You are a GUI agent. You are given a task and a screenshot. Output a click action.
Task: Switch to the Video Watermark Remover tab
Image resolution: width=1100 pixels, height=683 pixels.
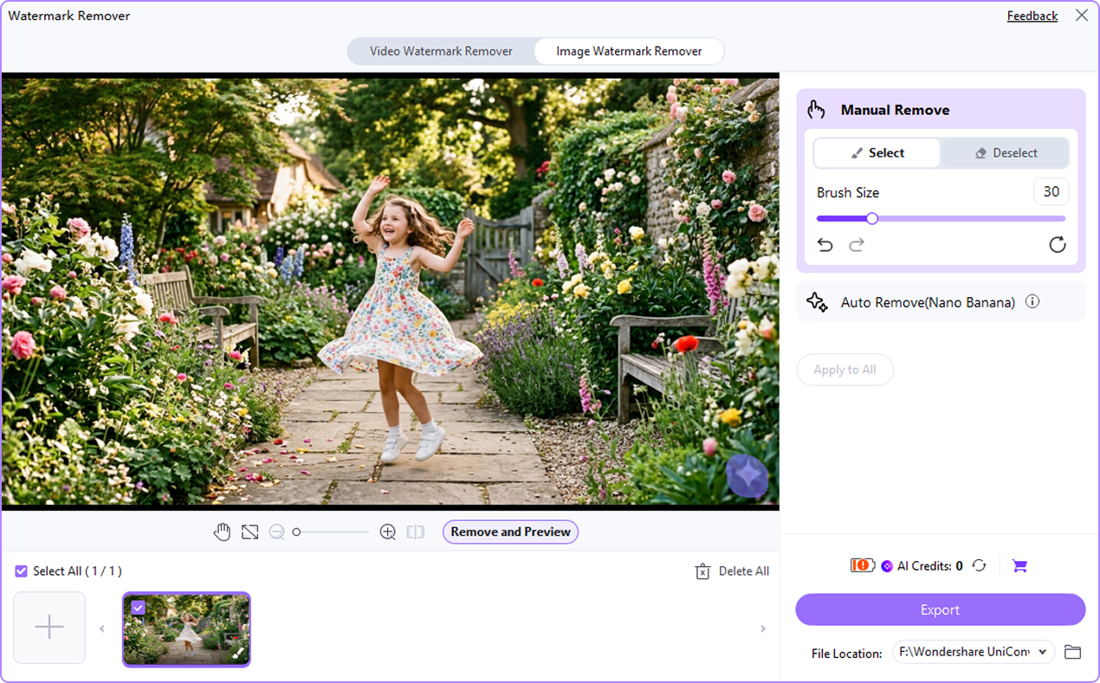coord(442,51)
